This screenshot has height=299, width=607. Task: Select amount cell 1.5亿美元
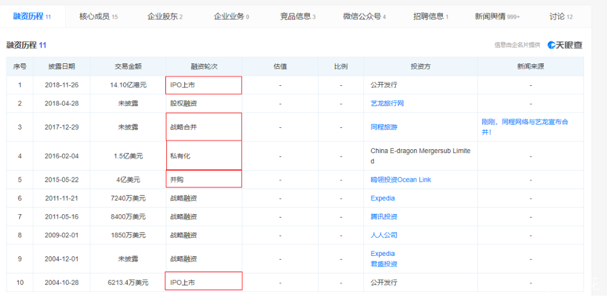click(x=128, y=156)
